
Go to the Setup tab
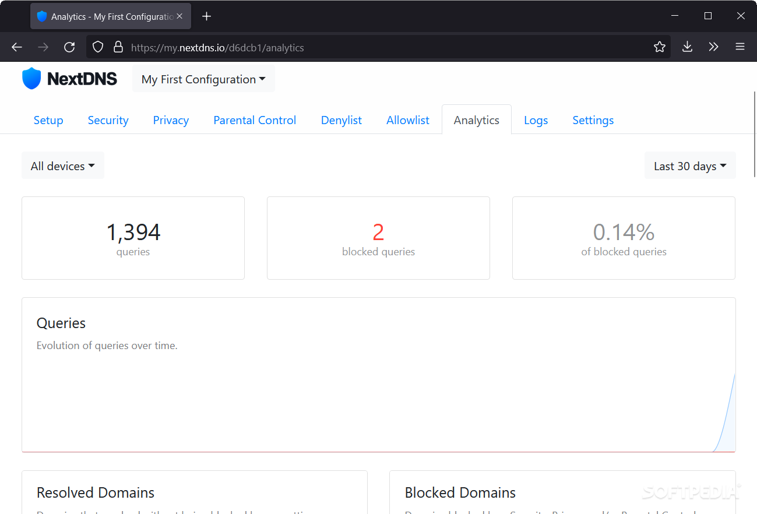(48, 120)
